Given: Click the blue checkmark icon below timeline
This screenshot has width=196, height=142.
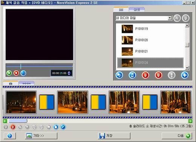Looking at the screenshot, I should coord(63,127).
